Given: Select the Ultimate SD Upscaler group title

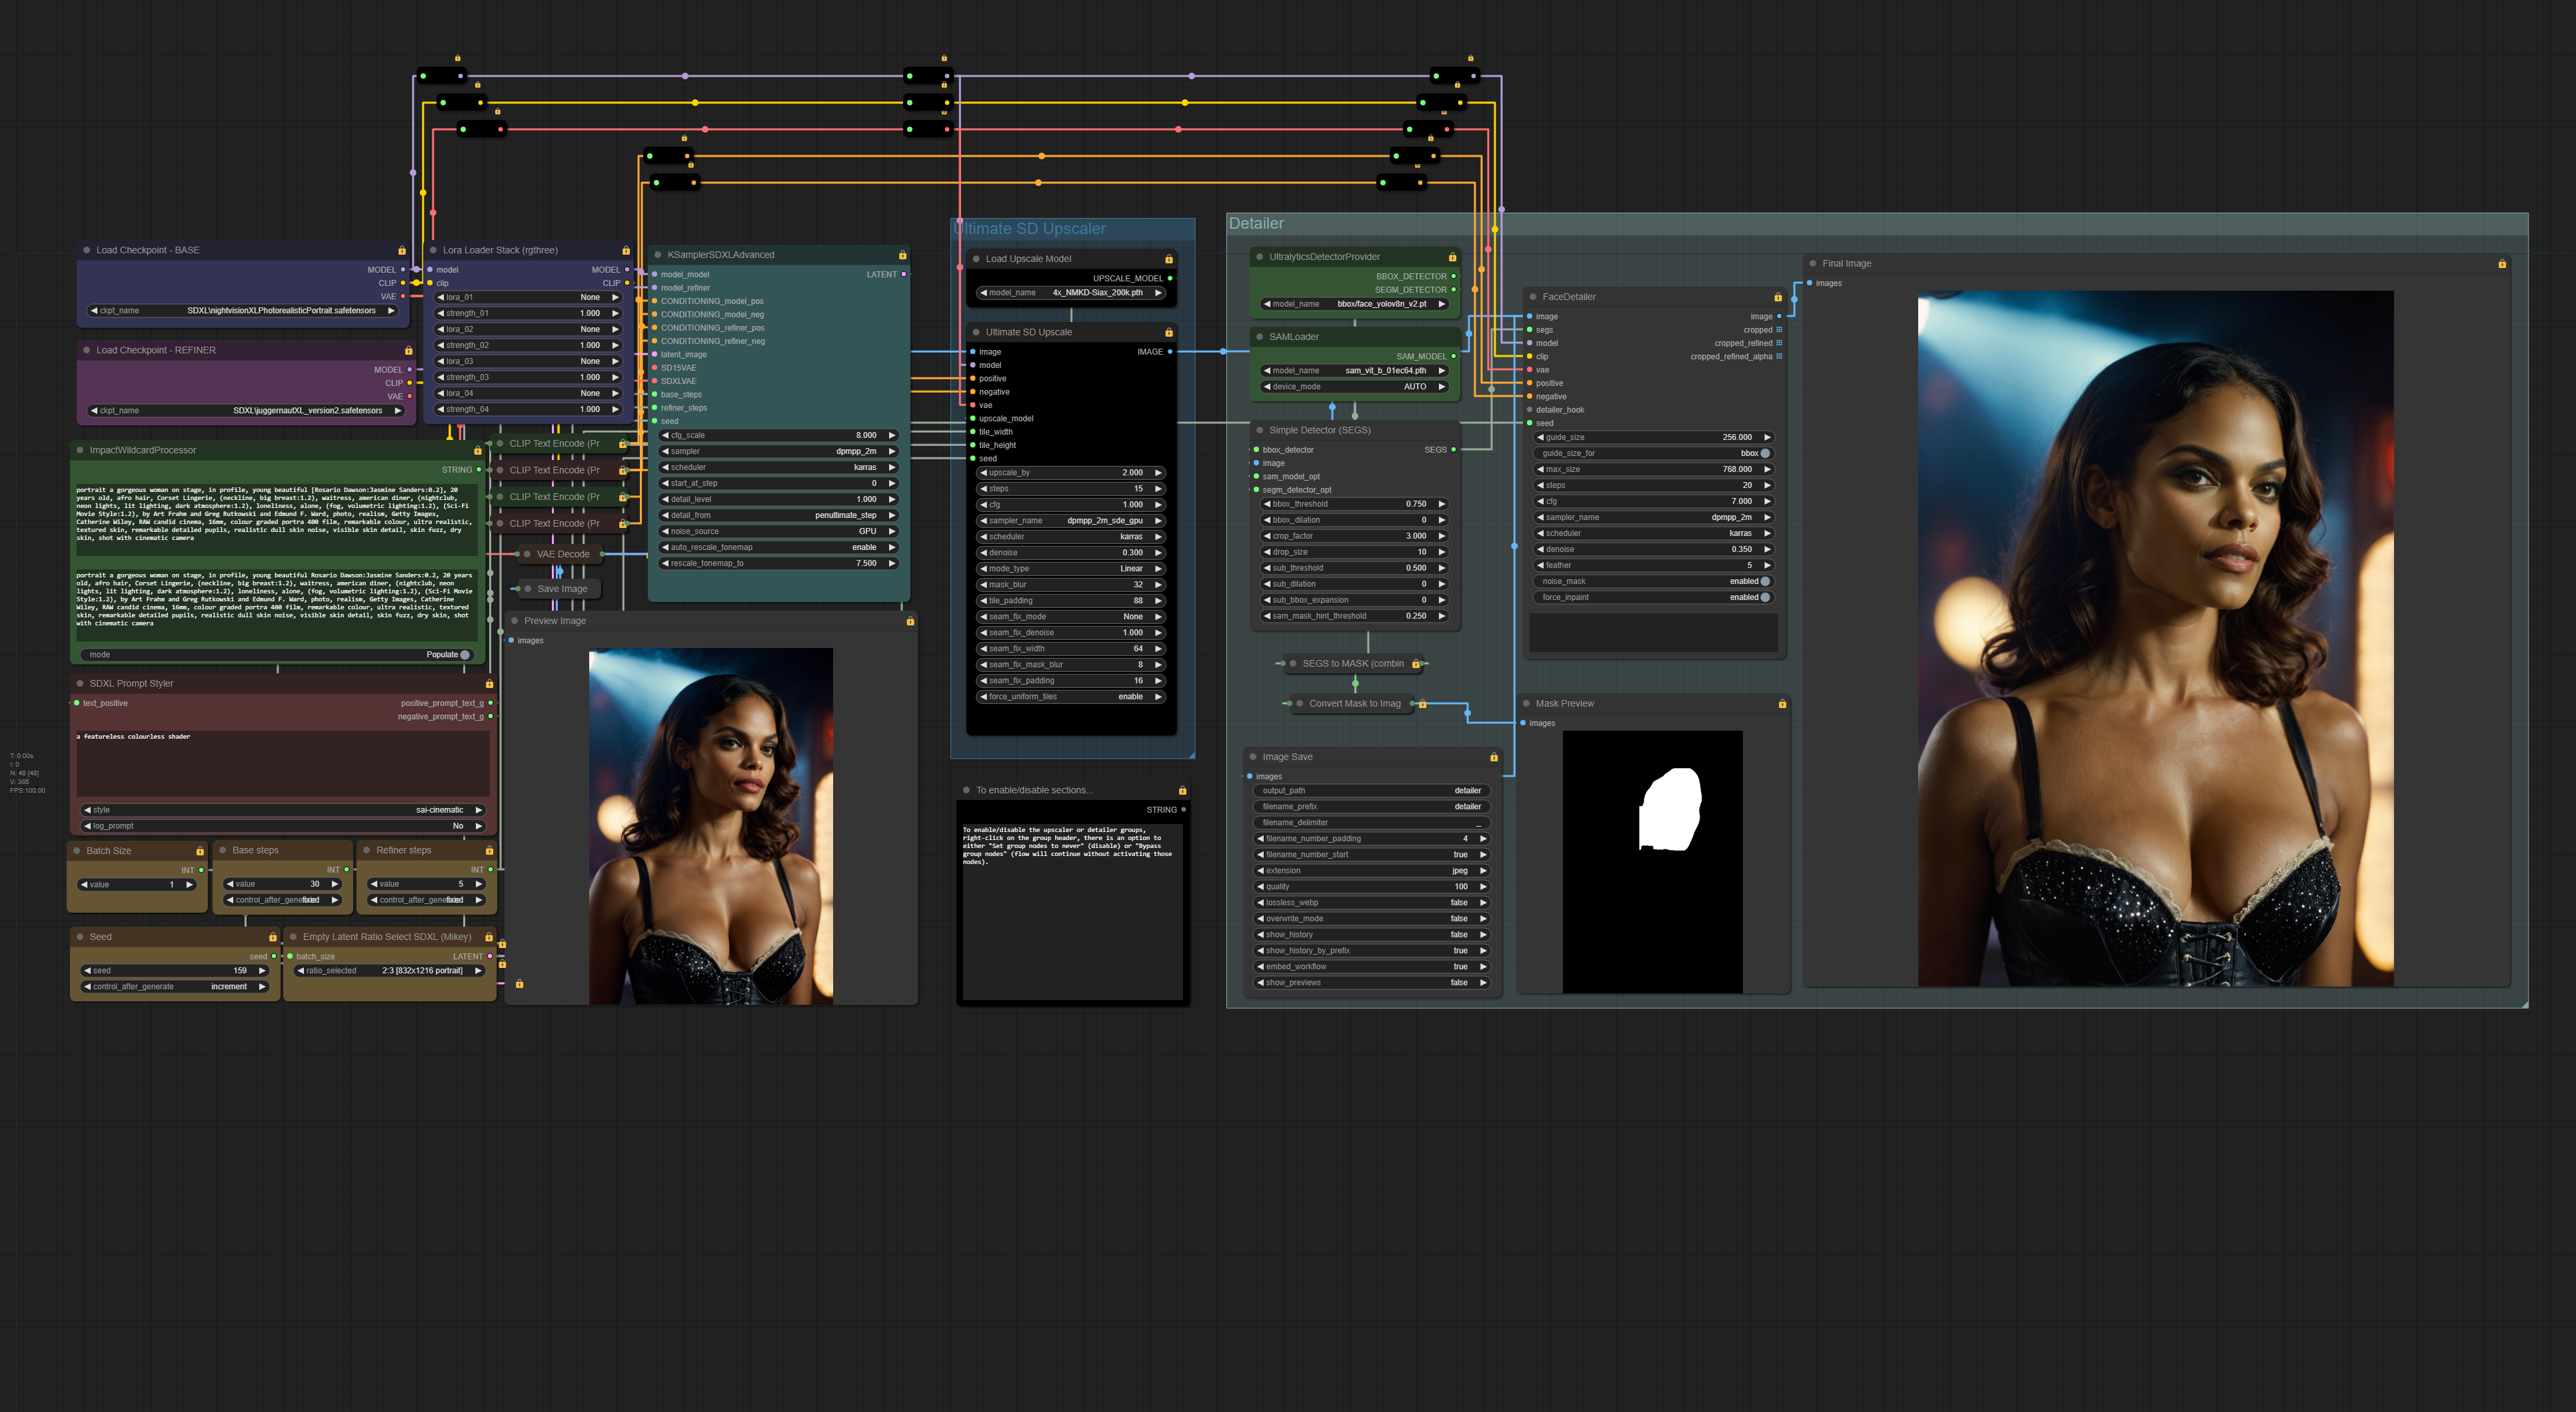Looking at the screenshot, I should point(1030,229).
